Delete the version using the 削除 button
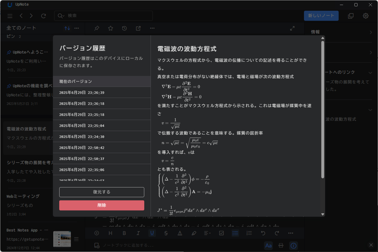378x252 pixels. pos(101,205)
